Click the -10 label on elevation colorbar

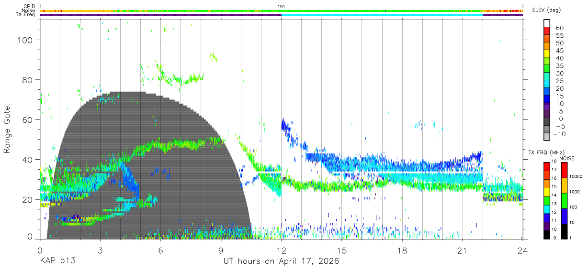(x=560, y=134)
